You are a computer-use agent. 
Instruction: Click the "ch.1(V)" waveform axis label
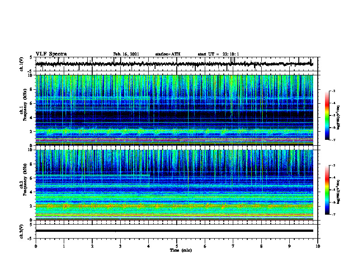click(x=22, y=64)
